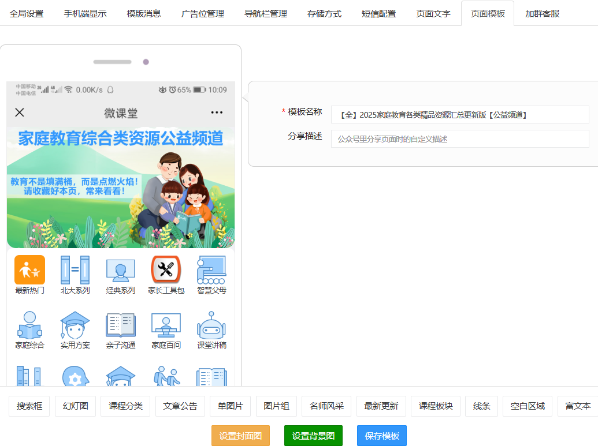This screenshot has width=598, height=446.
Task: Open the three-dot menu in 微课堂 header
Action: (217, 113)
